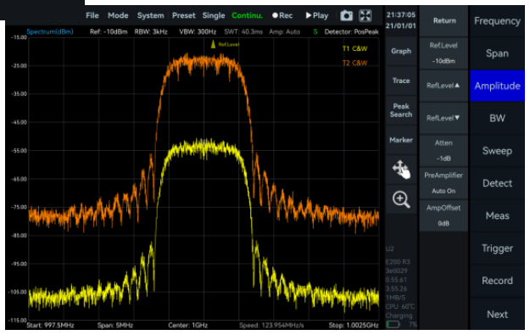This screenshot has height=335, width=530.
Task: Open the Graph panel
Action: [401, 51]
